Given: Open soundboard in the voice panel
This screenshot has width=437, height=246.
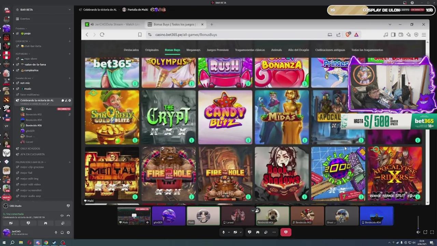Looking at the screenshot, I should point(63,223).
